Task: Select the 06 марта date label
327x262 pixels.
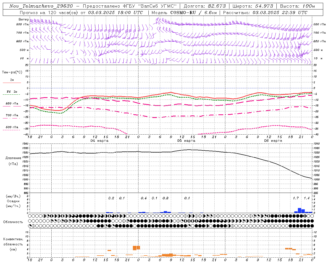Action: [273, 140]
